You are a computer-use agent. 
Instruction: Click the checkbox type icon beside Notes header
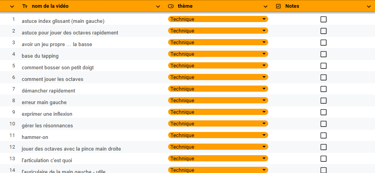[278, 6]
